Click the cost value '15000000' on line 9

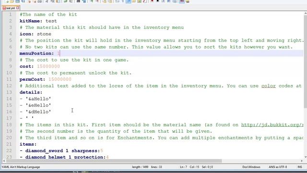click(48, 66)
